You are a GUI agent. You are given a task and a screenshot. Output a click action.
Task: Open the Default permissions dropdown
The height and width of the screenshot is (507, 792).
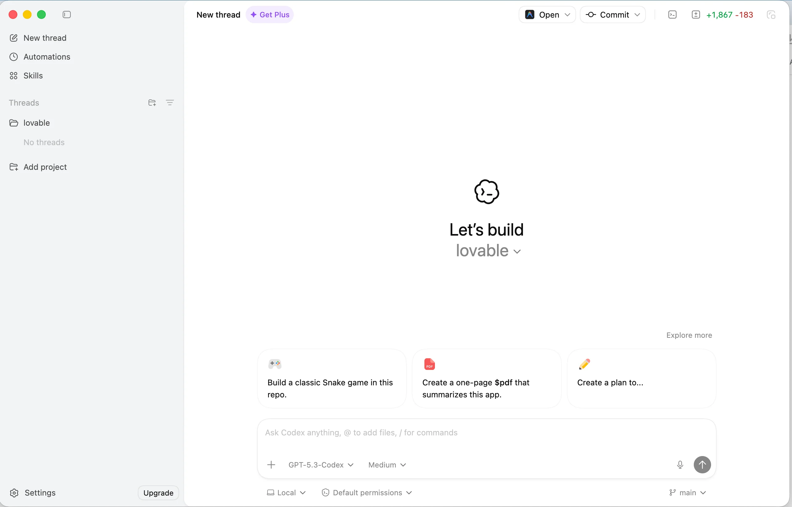tap(367, 492)
